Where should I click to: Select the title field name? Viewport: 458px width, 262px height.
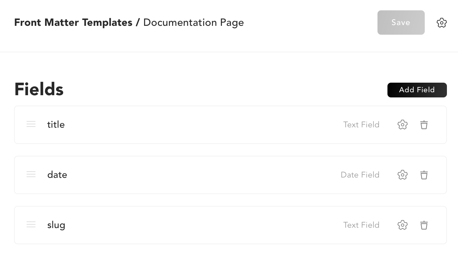pyautogui.click(x=56, y=125)
